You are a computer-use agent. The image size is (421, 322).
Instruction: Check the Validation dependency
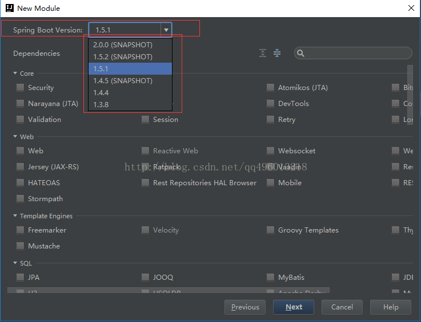click(20, 120)
